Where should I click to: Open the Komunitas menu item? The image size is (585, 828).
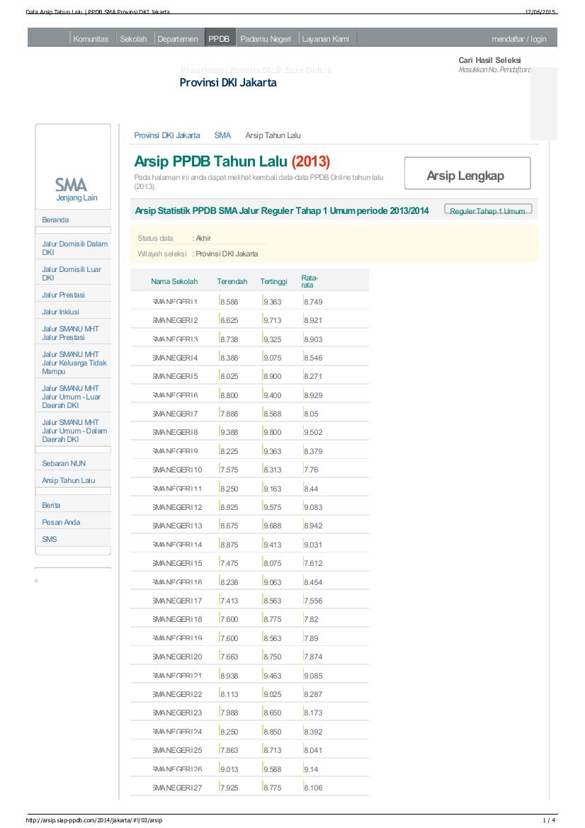90,39
